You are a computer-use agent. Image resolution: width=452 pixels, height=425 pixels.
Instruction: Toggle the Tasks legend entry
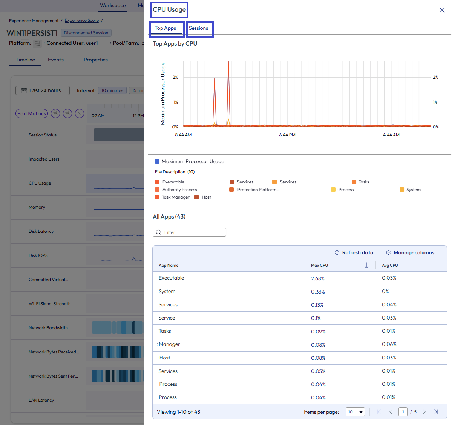click(360, 182)
